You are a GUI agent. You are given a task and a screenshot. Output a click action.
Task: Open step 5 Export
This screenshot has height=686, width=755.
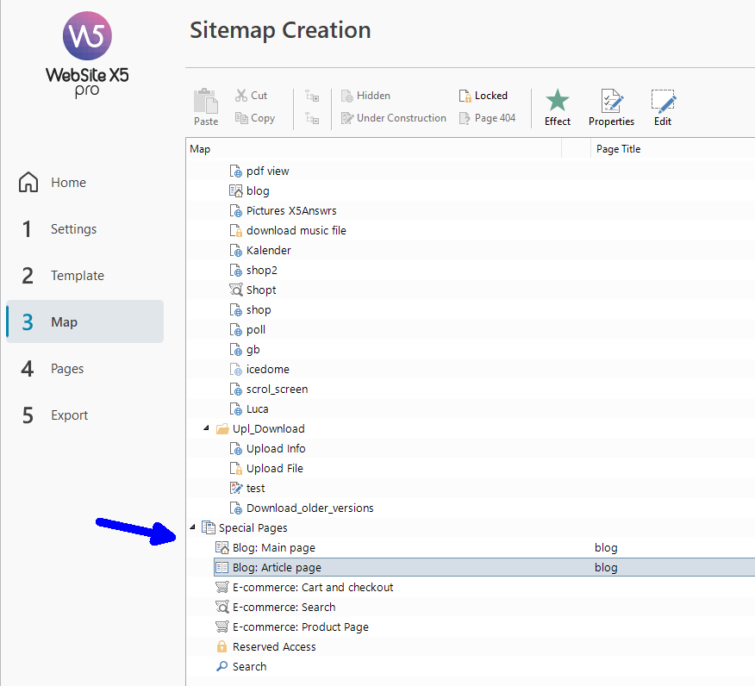point(69,415)
